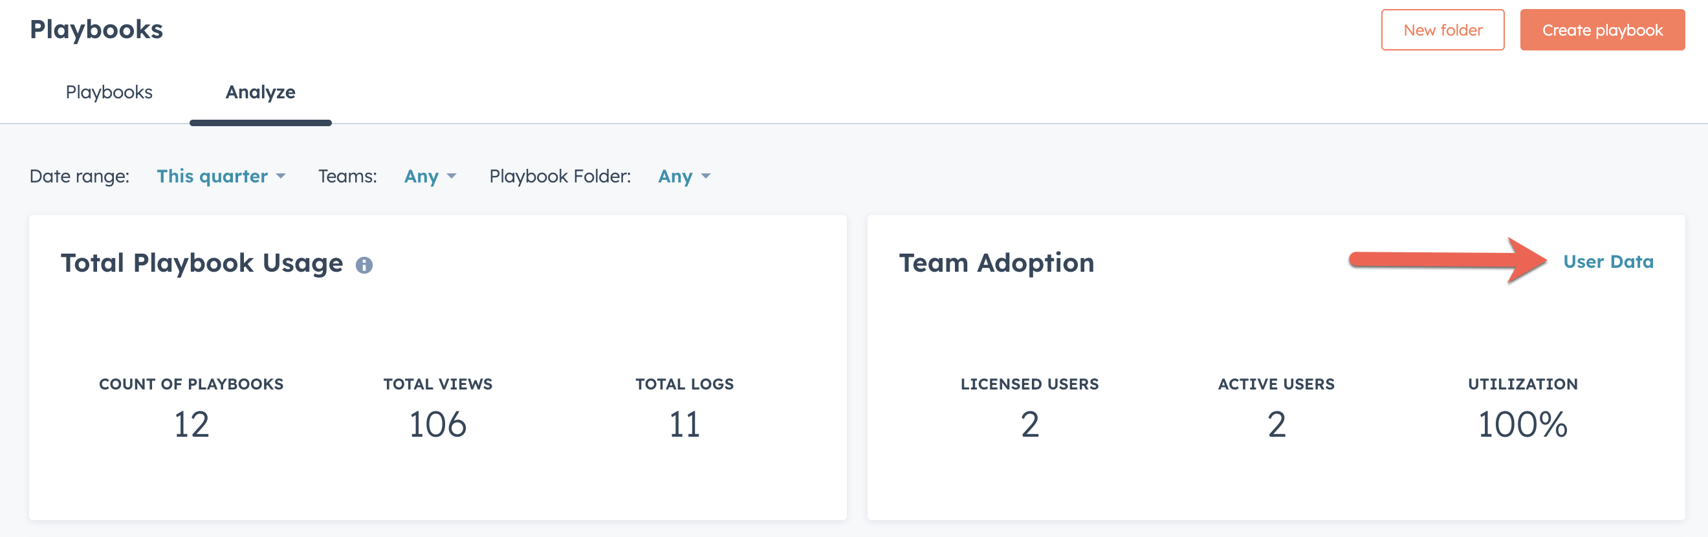Click the Count of Playbooks value 12

click(191, 424)
